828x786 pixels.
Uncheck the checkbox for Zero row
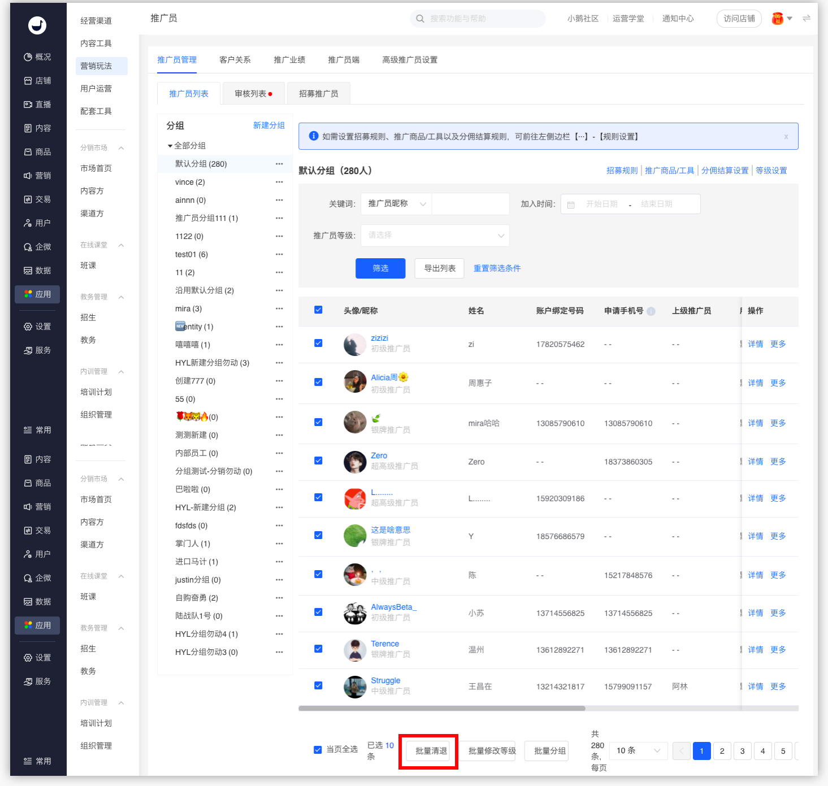pos(318,461)
